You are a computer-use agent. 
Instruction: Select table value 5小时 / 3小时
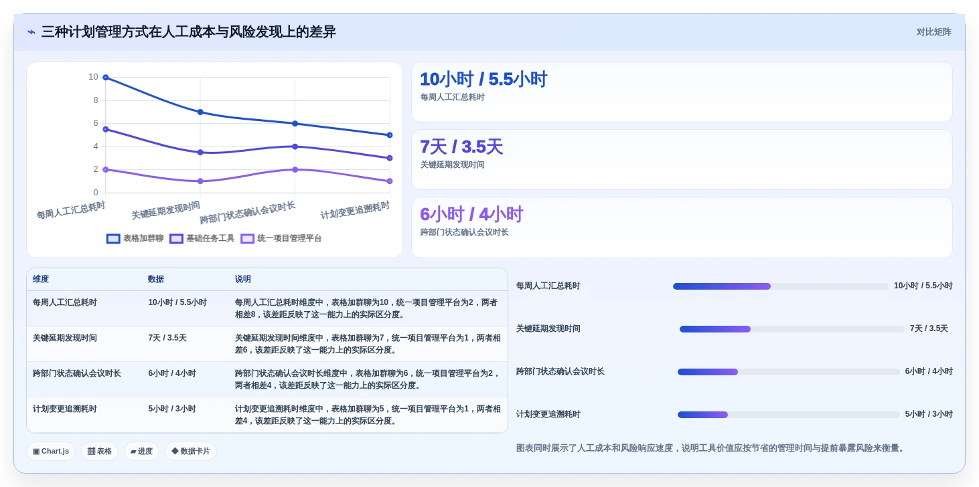coord(172,409)
